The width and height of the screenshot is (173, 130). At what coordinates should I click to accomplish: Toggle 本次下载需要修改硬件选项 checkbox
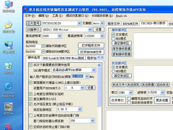coord(30,65)
